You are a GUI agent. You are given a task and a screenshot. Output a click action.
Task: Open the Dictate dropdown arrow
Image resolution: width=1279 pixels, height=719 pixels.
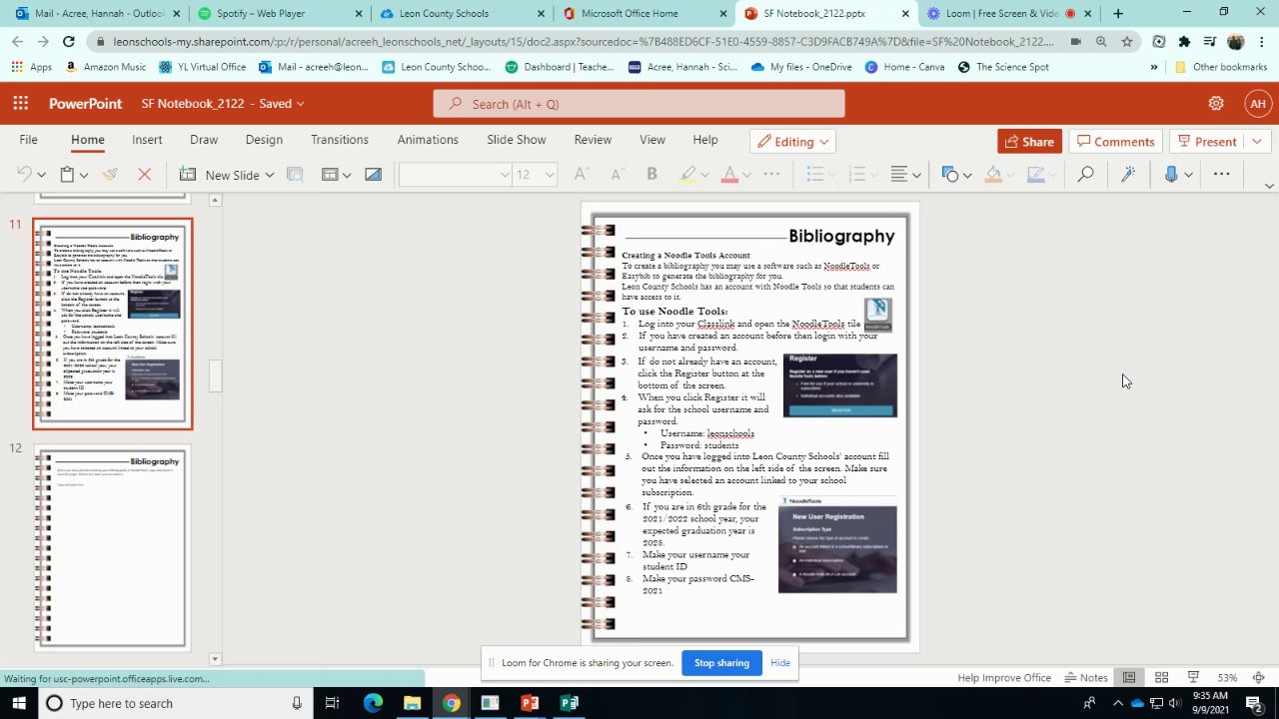(x=1188, y=176)
